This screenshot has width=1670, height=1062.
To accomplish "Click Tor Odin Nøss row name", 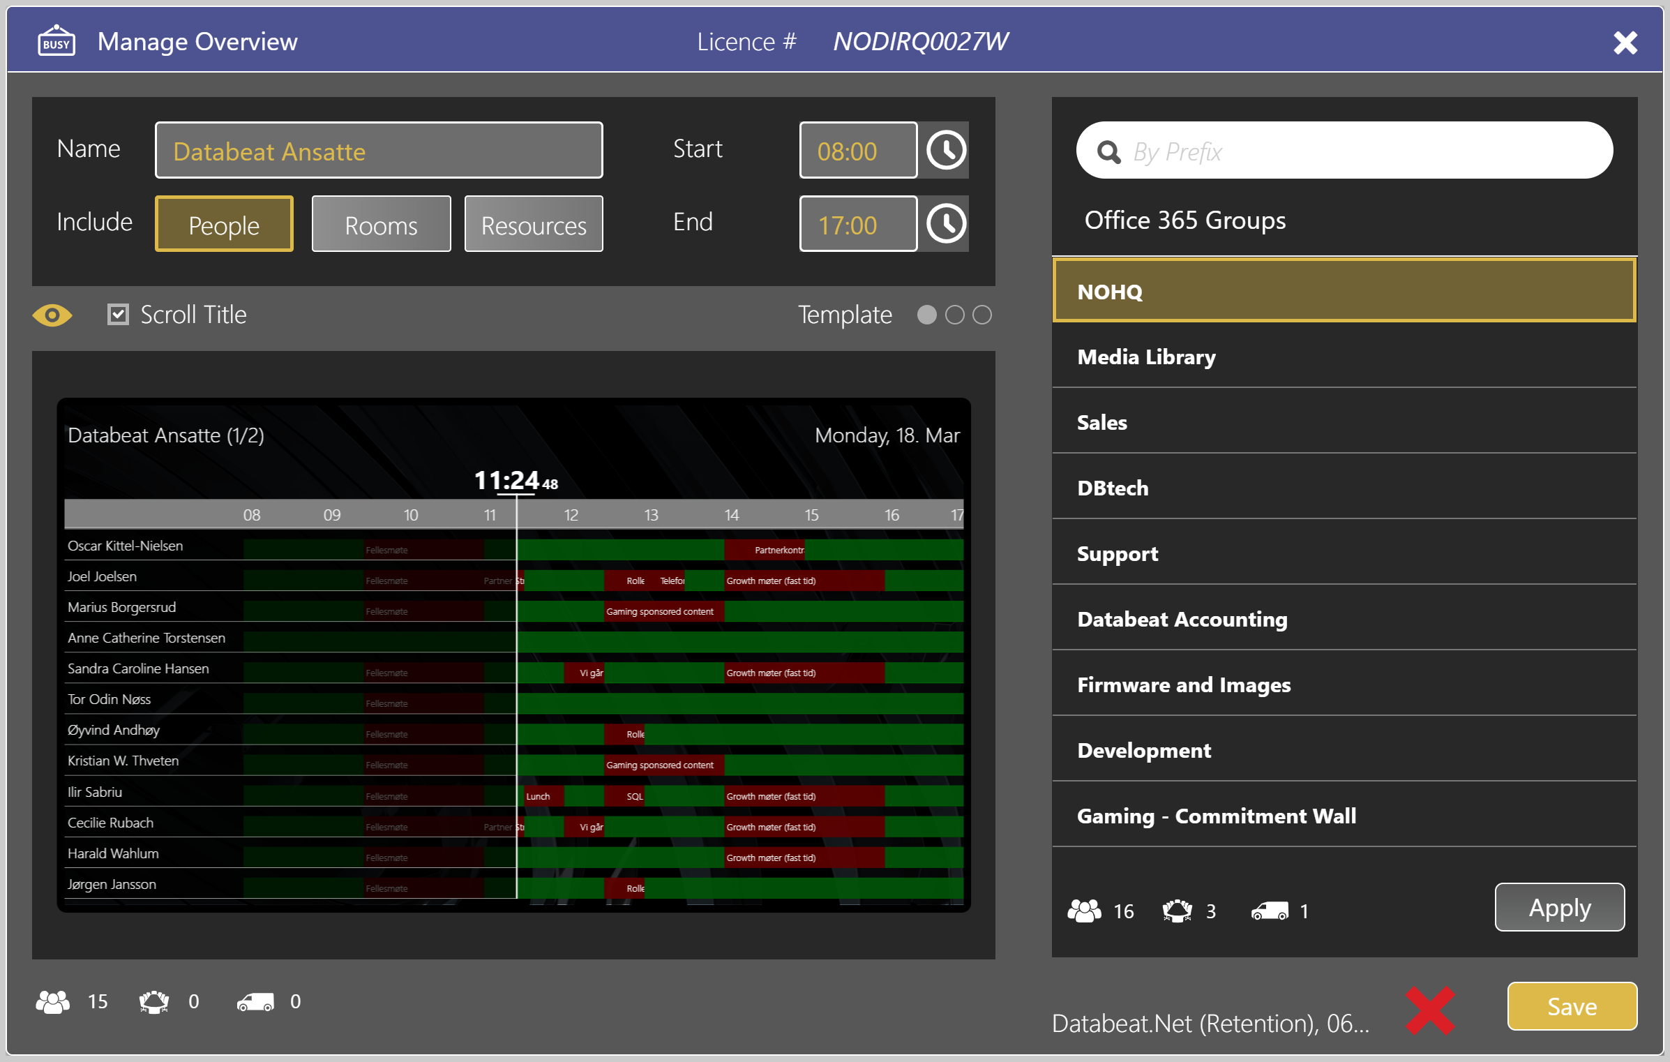I will (x=109, y=699).
